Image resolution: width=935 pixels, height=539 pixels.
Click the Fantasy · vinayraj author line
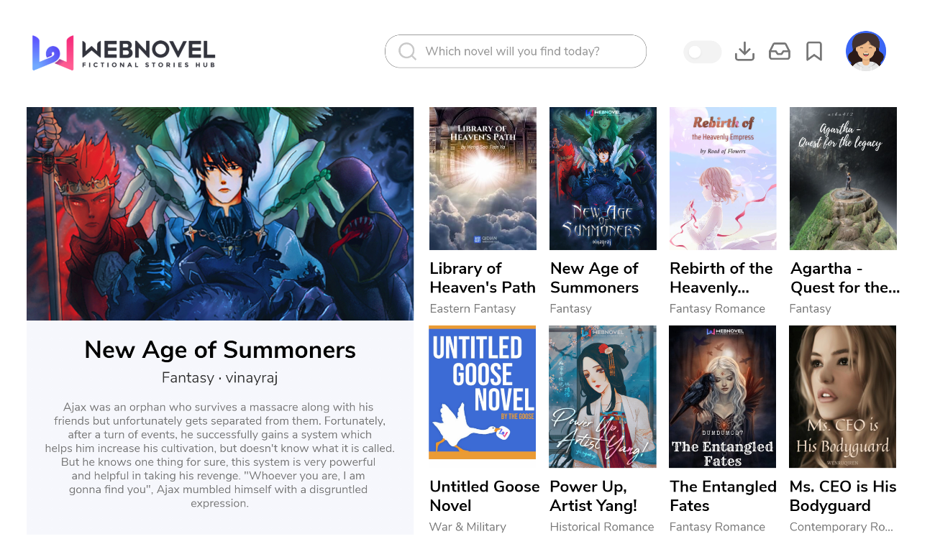pos(220,377)
